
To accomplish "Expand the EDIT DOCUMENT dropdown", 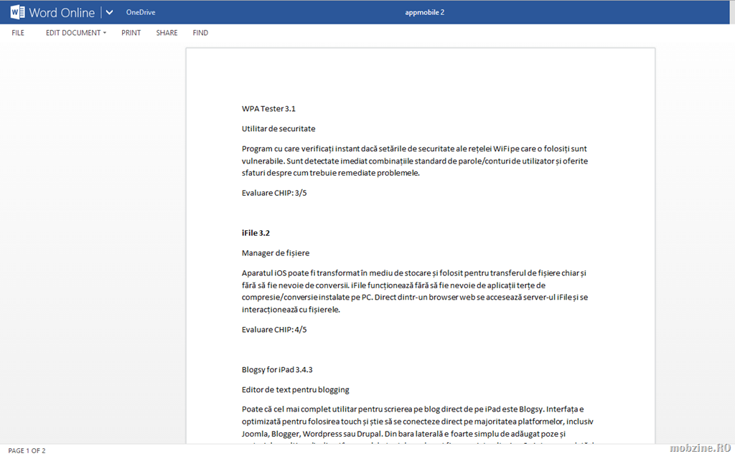I will [76, 33].
